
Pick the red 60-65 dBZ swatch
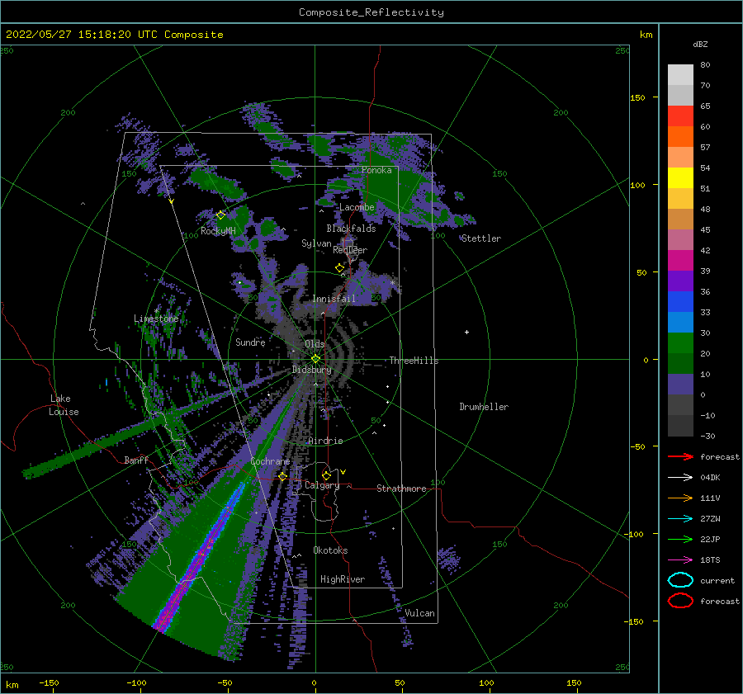pyautogui.click(x=680, y=116)
